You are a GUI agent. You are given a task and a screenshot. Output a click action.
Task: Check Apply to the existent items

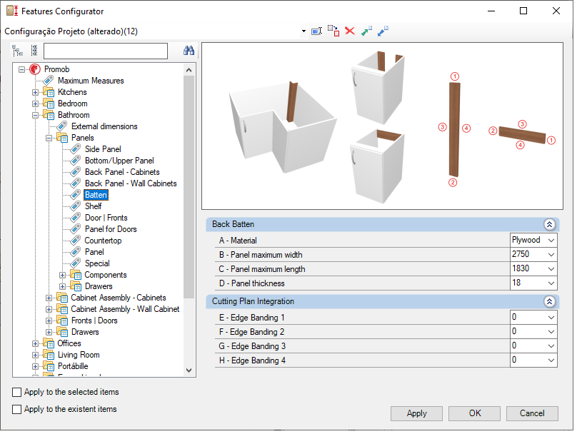(16, 410)
